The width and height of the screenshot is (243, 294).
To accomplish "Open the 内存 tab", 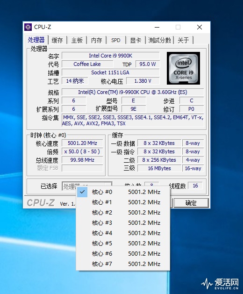I will coord(97,40).
